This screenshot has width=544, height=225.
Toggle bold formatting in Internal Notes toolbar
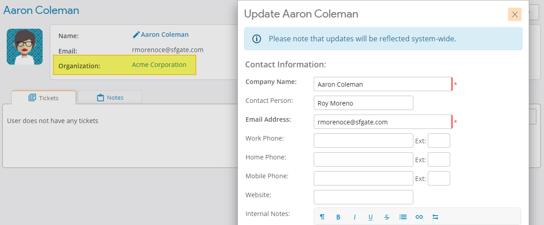(x=338, y=217)
